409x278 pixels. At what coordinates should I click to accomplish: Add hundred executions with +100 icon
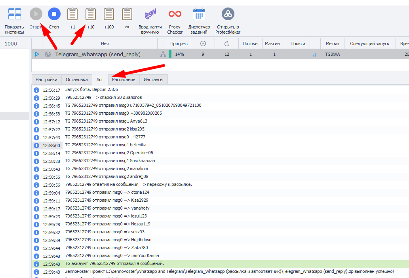click(109, 14)
